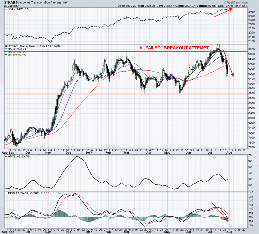
Task: Click the Mar month label below the price panel
Action: click(x=126, y=153)
